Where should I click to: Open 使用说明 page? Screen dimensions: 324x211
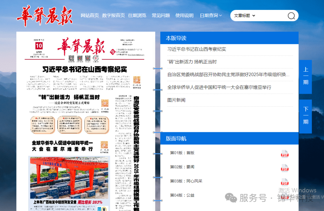(184, 15)
